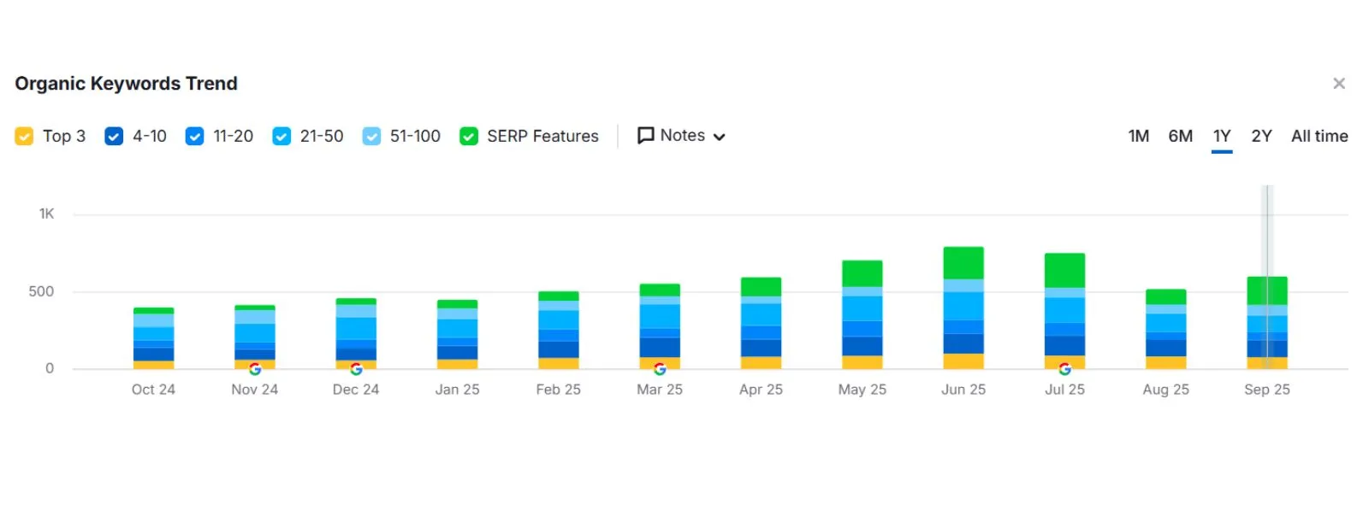Click the Aug 25 stacked bar
The image size is (1369, 510).
click(1165, 329)
